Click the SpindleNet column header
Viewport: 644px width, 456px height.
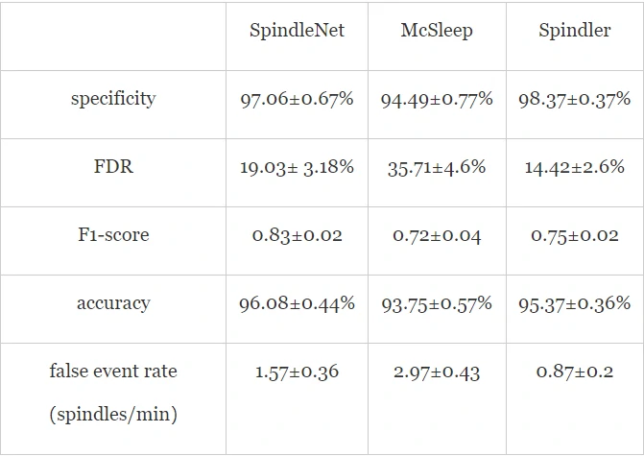point(297,31)
